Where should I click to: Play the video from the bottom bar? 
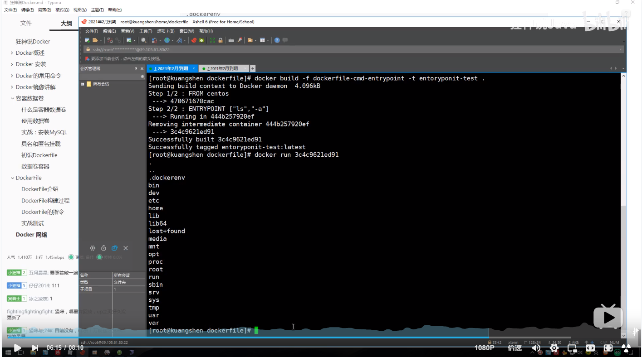tap(17, 348)
